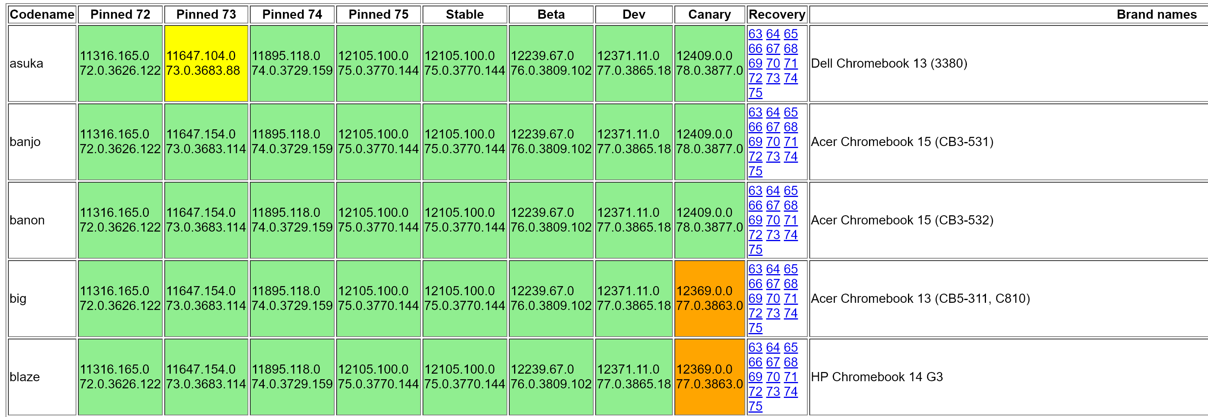Click the orange Canary cell in blaze row
1208x417 pixels.
pos(709,377)
